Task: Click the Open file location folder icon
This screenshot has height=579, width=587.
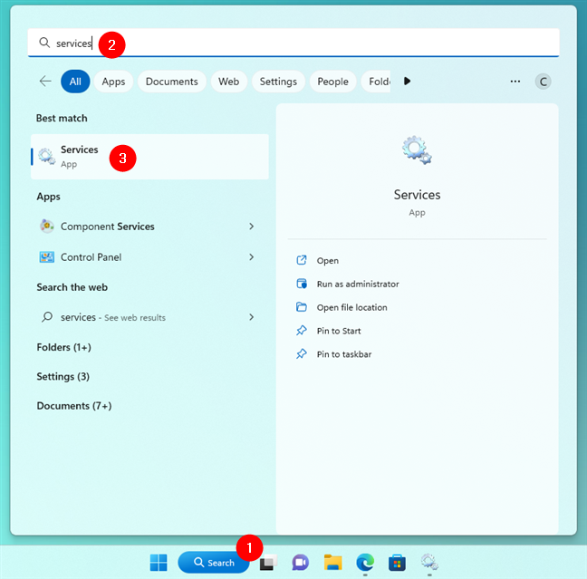Action: (302, 307)
